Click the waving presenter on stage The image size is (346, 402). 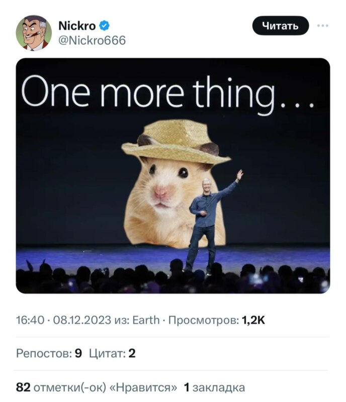point(210,222)
